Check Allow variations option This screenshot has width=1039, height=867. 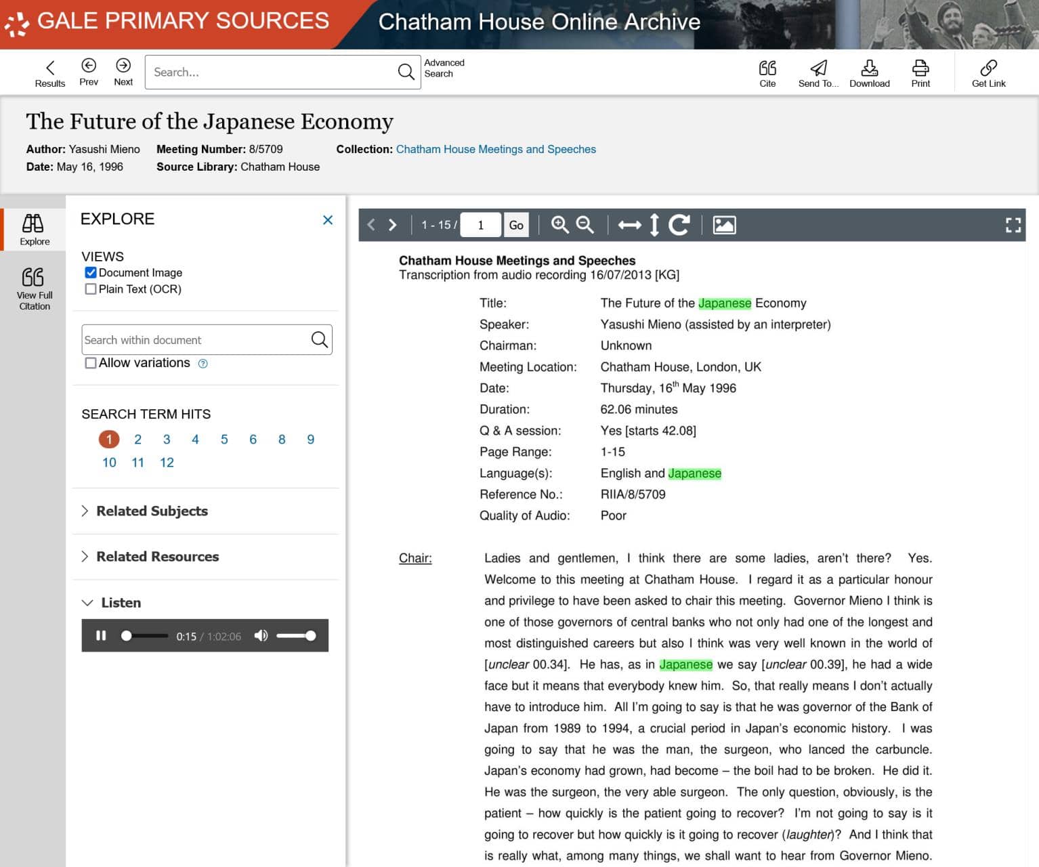tap(91, 363)
